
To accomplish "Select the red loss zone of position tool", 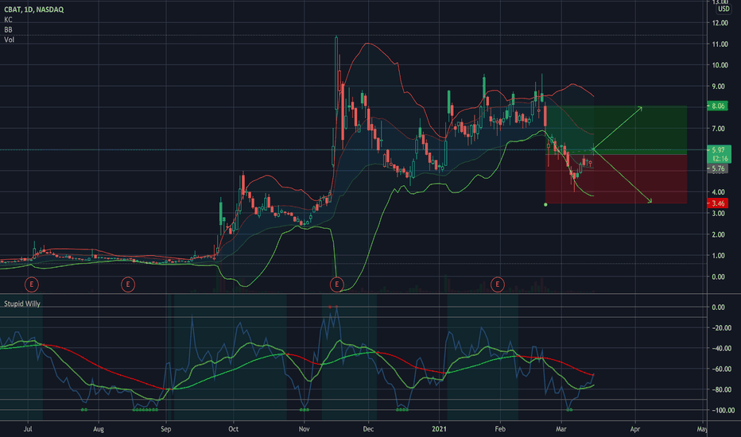I will [616, 179].
